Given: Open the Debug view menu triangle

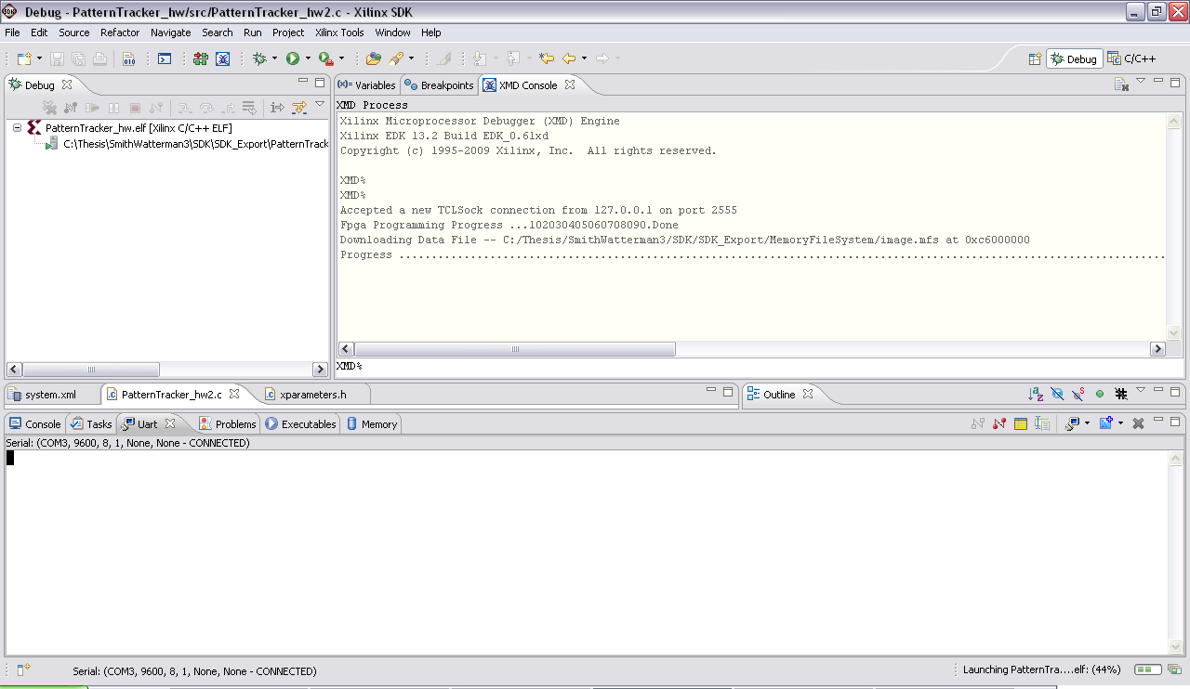Looking at the screenshot, I should pyautogui.click(x=320, y=105).
